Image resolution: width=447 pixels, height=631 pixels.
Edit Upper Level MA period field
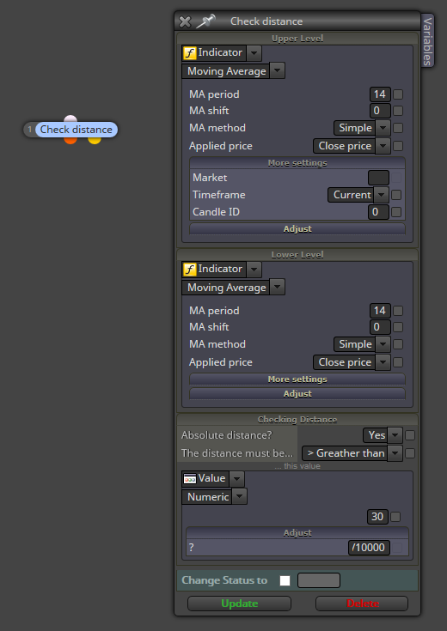[x=380, y=94]
